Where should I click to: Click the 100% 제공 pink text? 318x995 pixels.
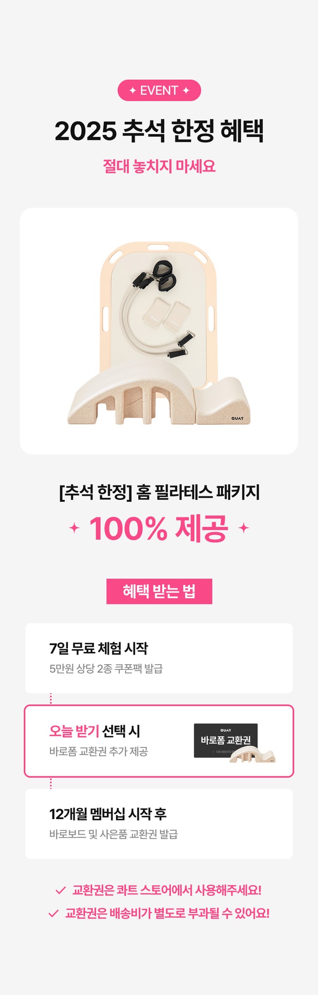159,528
